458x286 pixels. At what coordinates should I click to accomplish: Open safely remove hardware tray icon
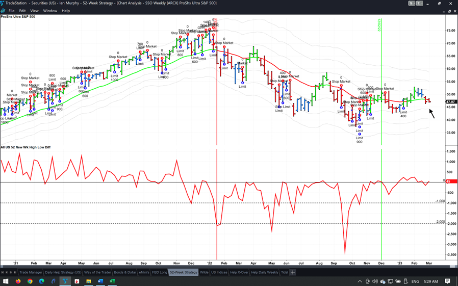(x=405, y=281)
